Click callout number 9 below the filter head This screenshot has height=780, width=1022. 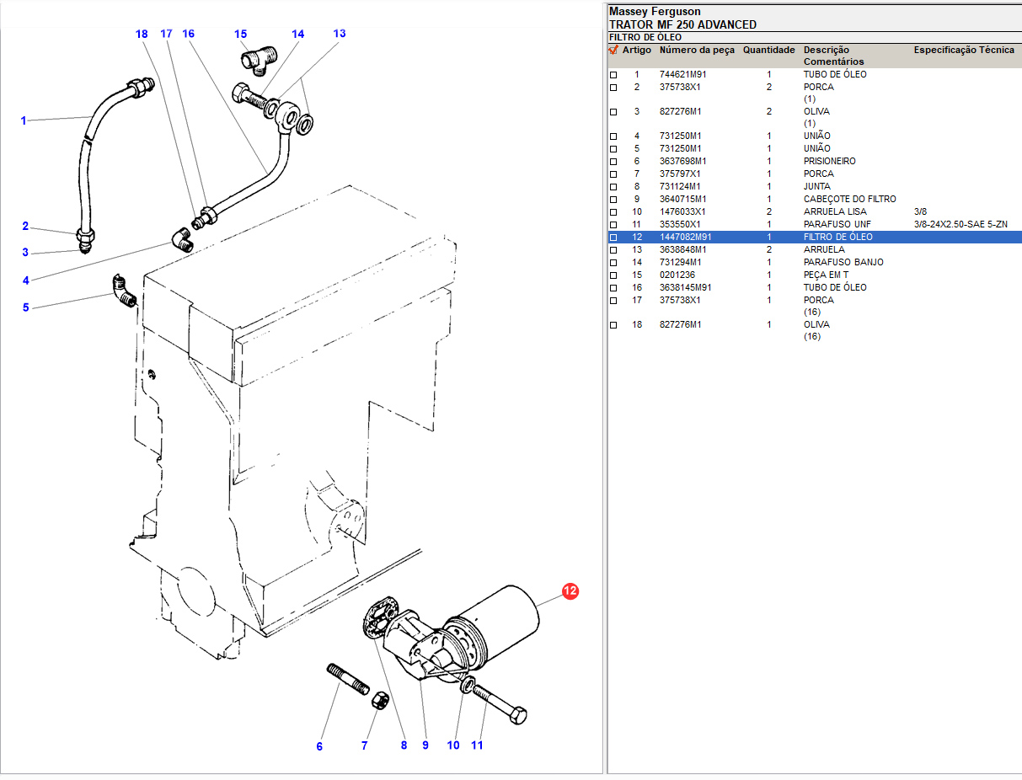point(425,745)
